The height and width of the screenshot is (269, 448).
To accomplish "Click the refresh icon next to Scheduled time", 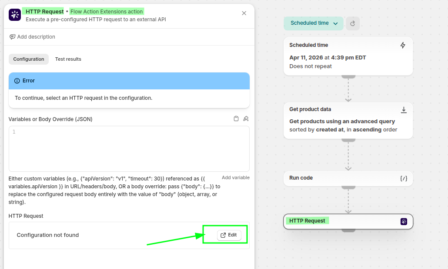I will point(353,23).
